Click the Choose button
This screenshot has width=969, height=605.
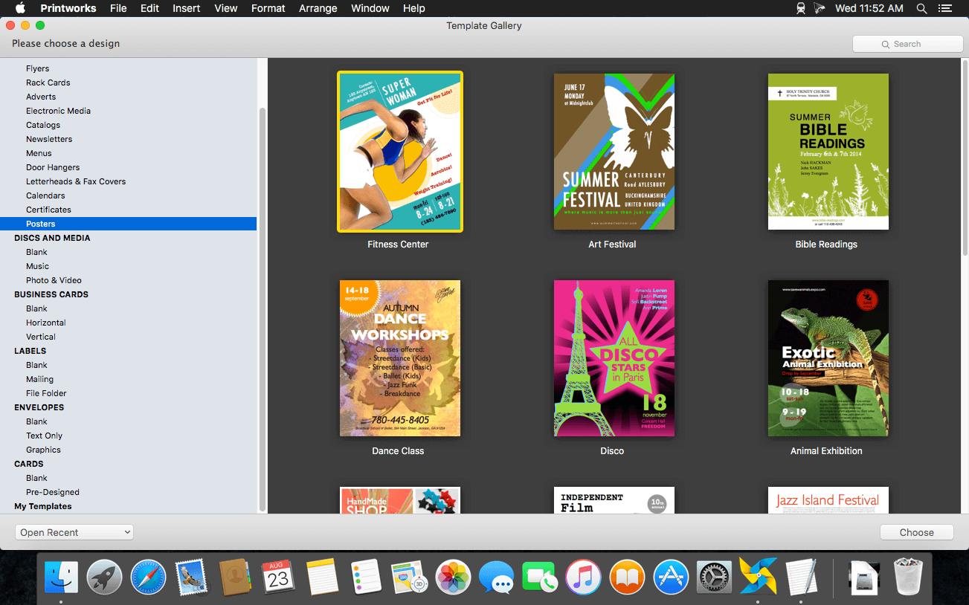pyautogui.click(x=917, y=532)
